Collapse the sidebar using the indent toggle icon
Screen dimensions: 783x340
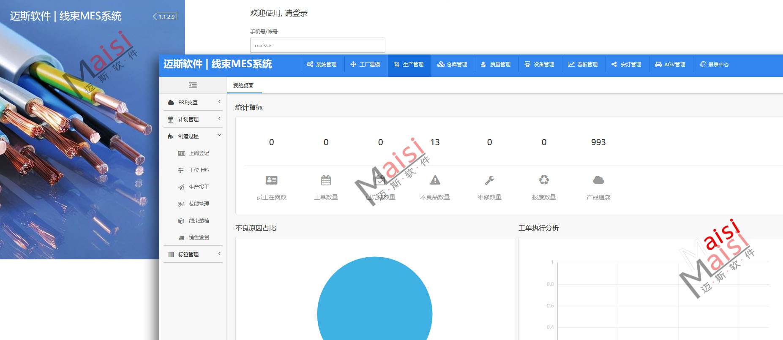click(193, 85)
